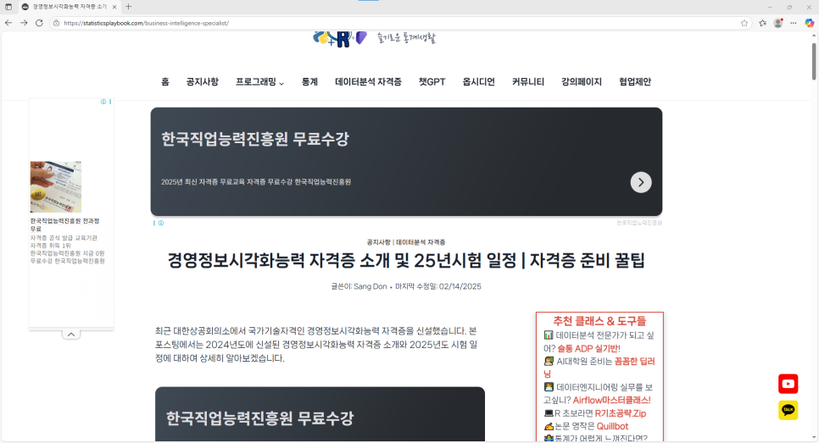Click the left sidebar ad thumbnail image
The width and height of the screenshot is (819, 443).
coord(56,187)
